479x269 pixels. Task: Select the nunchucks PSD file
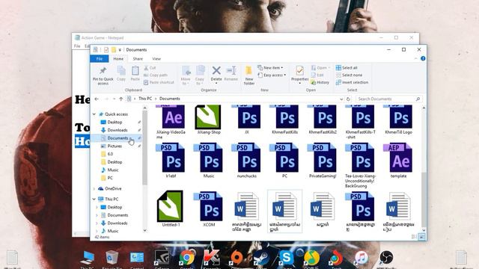tap(247, 161)
